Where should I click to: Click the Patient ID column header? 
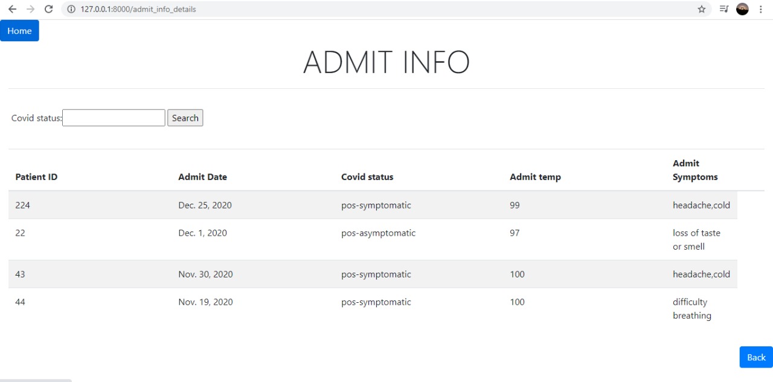click(36, 176)
